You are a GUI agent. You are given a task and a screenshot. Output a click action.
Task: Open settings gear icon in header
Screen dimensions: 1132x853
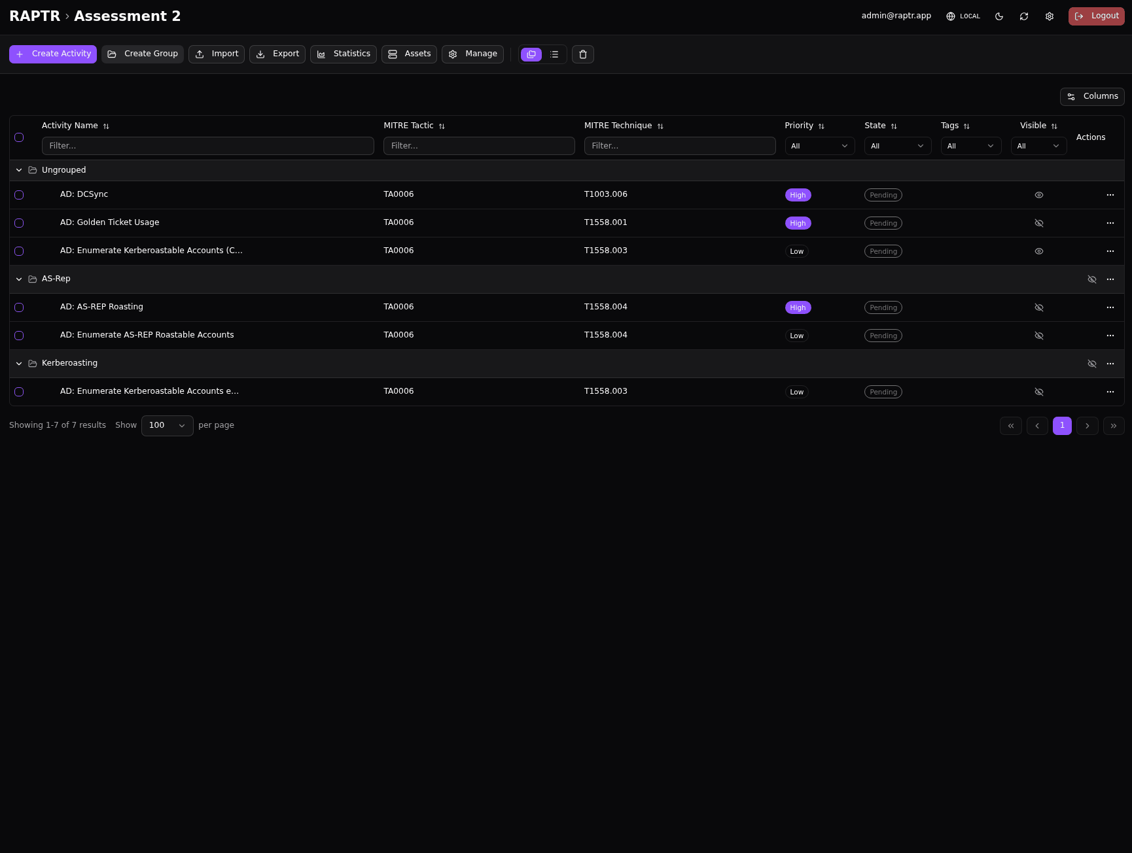click(x=1050, y=16)
